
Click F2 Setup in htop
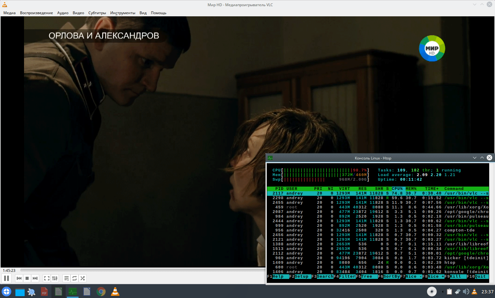click(x=300, y=276)
